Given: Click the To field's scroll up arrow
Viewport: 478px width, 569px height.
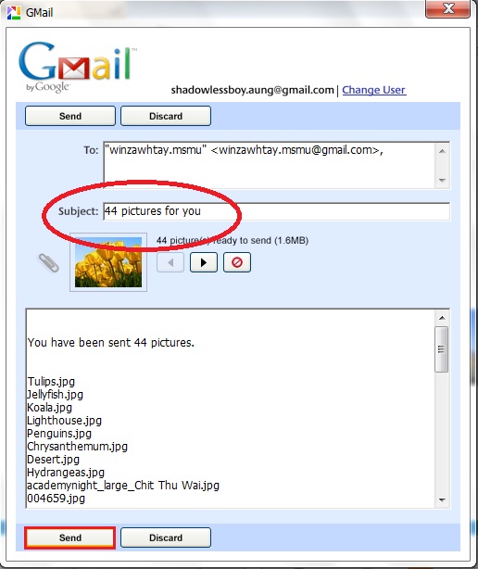Looking at the screenshot, I should point(442,151).
